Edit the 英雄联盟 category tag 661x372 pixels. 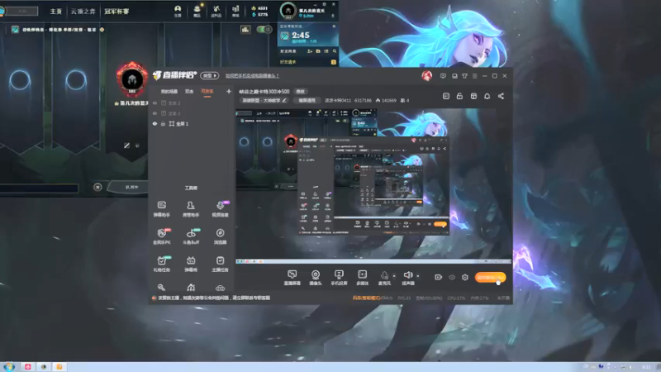tap(264, 100)
